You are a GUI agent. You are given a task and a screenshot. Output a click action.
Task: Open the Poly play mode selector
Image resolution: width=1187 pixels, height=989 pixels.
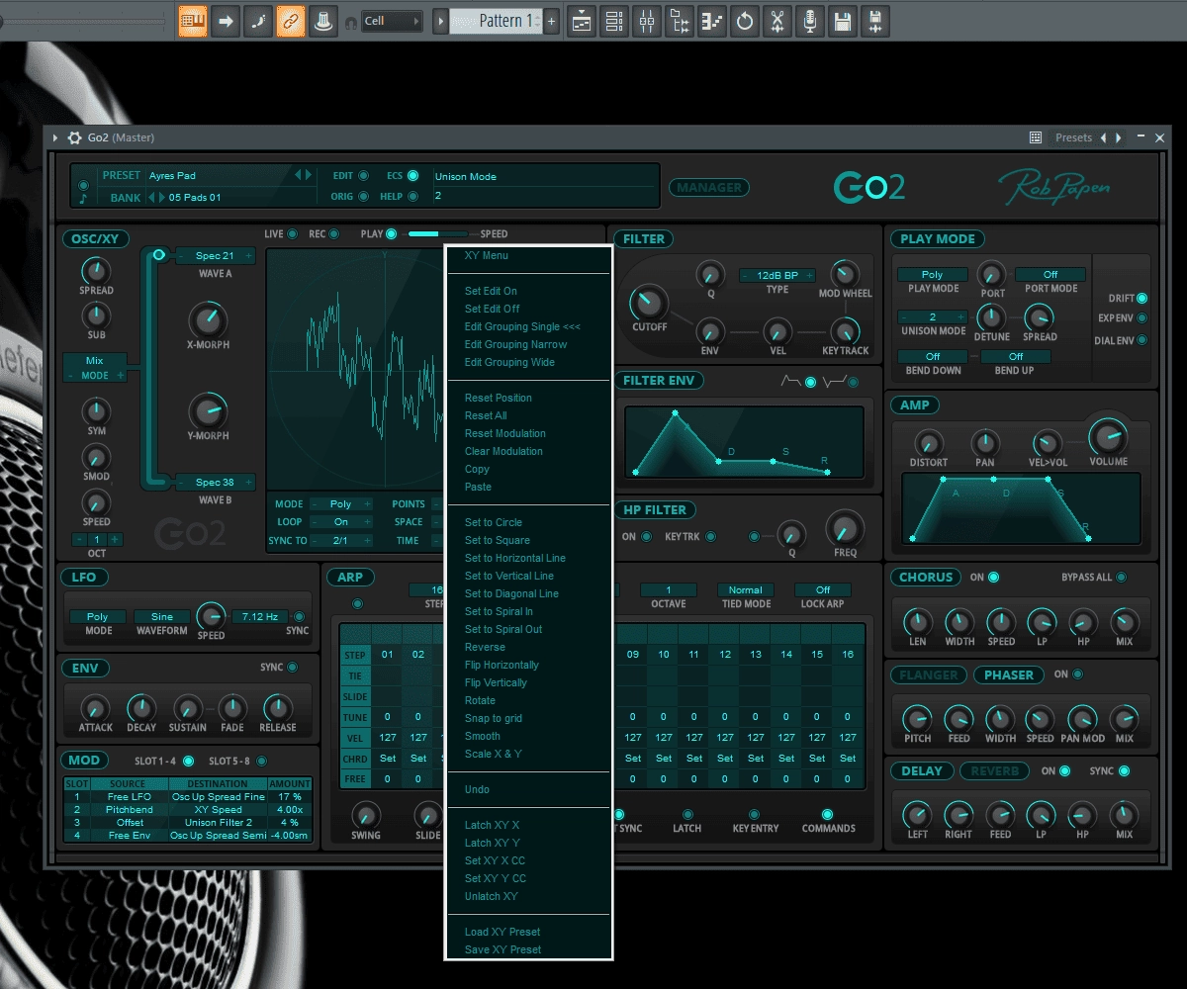[932, 275]
